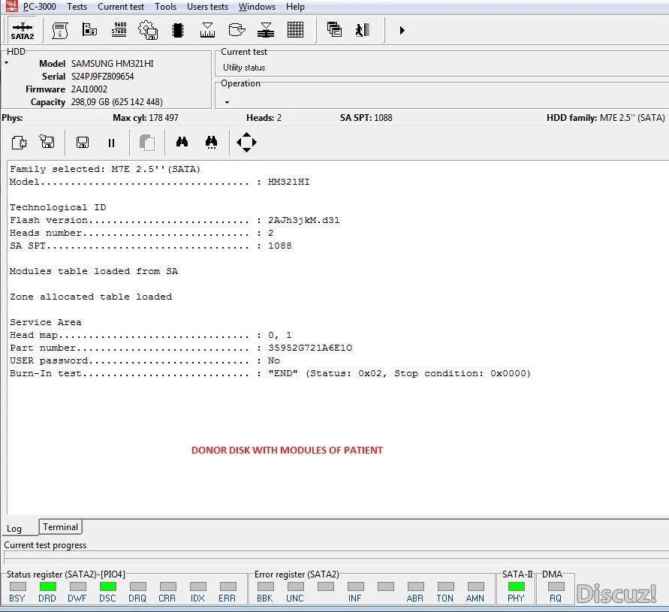669x612 pixels.
Task: Click the Burn-In test log line
Action: [270, 373]
